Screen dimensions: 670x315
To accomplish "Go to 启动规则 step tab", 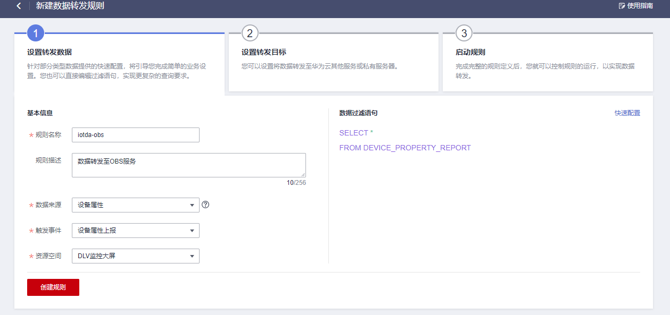I will (470, 52).
